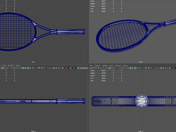Open View menu in side view panel
The height and width of the screenshot is (132, 176).
point(91,66)
